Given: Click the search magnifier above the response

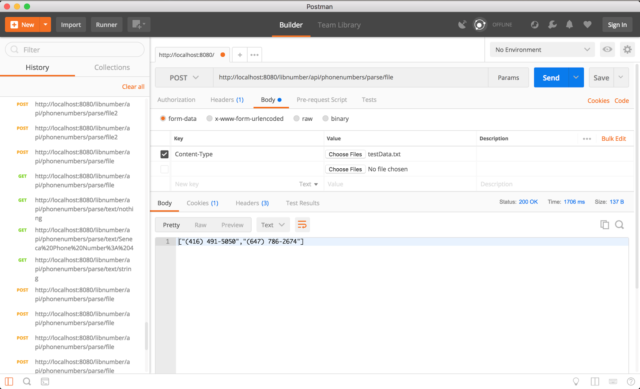Looking at the screenshot, I should coord(619,224).
